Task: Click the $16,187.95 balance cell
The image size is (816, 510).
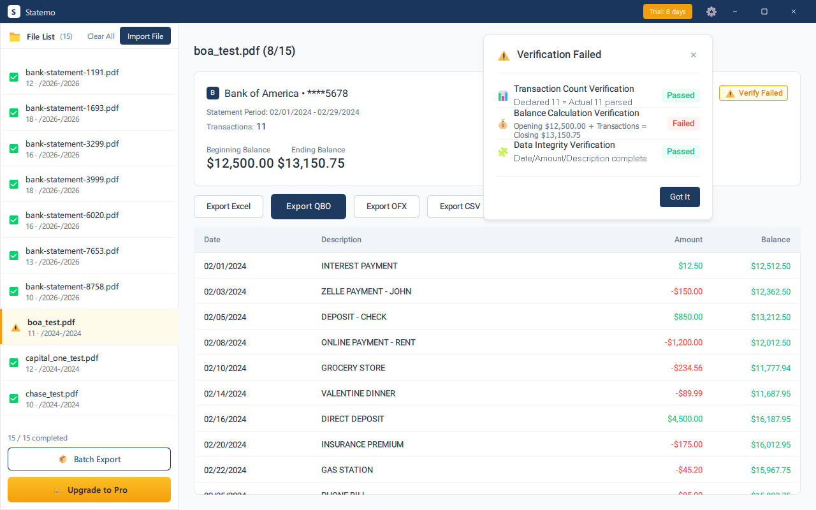Action: (771, 419)
